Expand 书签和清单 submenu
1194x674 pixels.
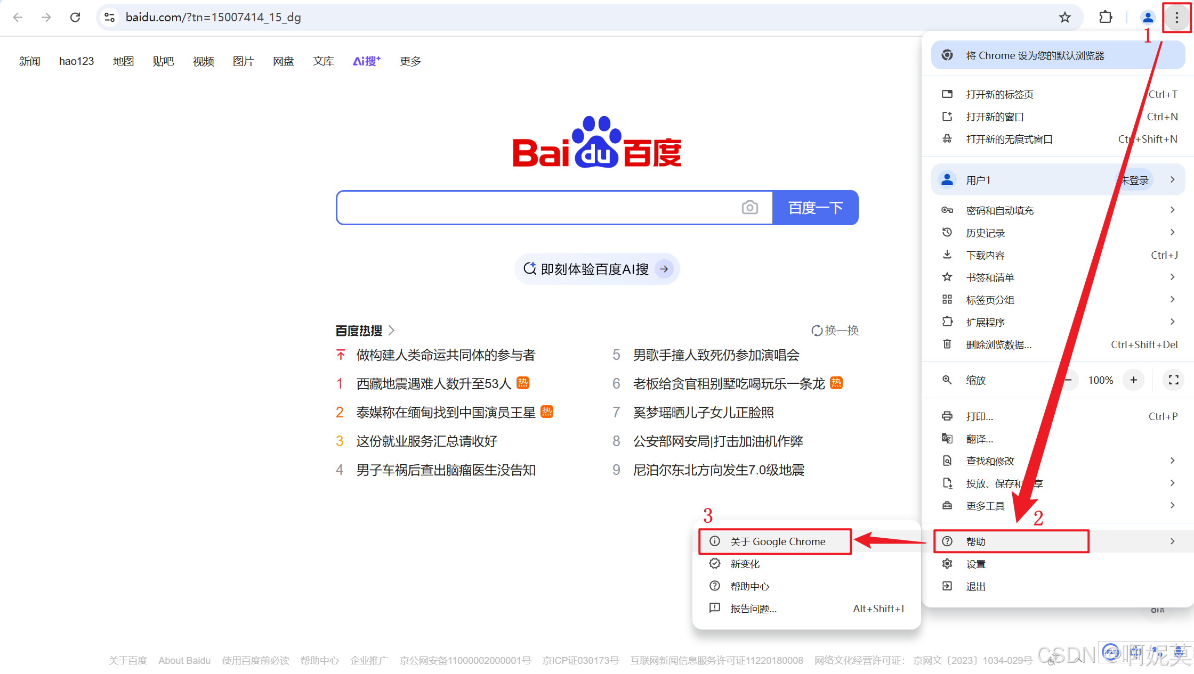pyautogui.click(x=1058, y=277)
